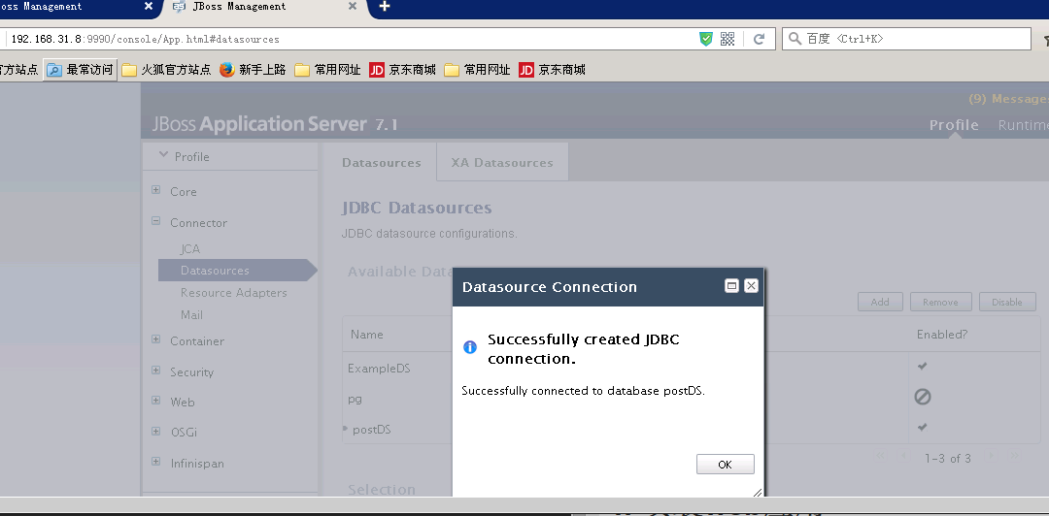Viewport: 1049px width, 516px height.
Task: Click the 百度 search input field
Action: (x=913, y=39)
